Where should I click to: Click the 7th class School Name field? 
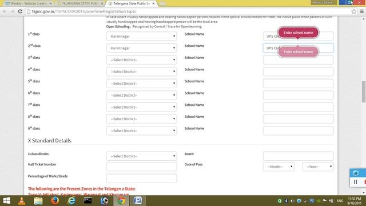299,107
